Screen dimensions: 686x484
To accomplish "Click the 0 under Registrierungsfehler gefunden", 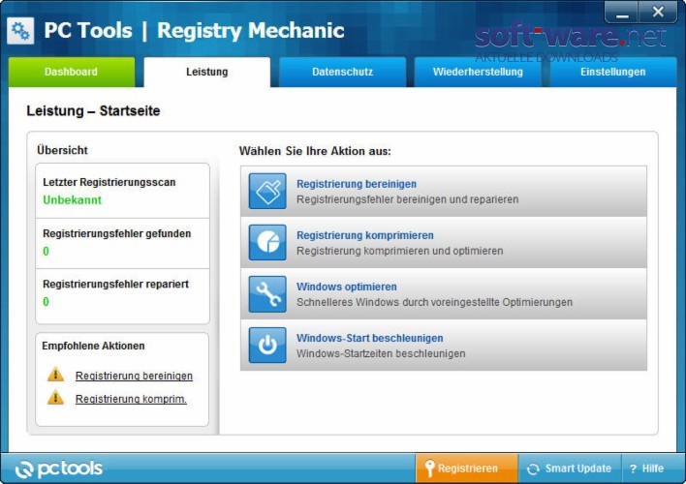I will point(46,251).
